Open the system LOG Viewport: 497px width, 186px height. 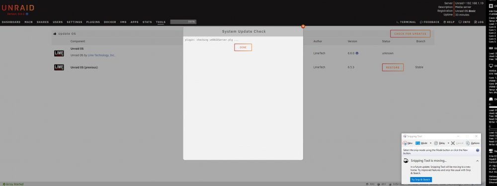point(479,22)
